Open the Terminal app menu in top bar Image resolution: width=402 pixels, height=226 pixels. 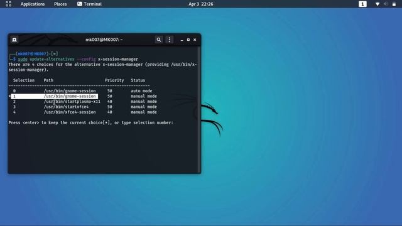pyautogui.click(x=89, y=4)
